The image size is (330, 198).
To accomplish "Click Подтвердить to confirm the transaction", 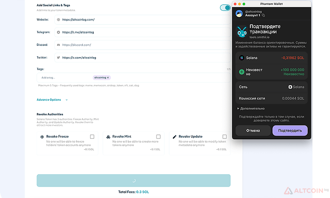I will (x=290, y=131).
